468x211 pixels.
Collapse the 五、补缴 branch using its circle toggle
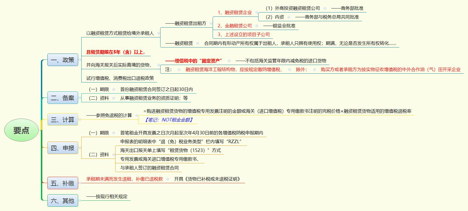pyautogui.click(x=80, y=183)
